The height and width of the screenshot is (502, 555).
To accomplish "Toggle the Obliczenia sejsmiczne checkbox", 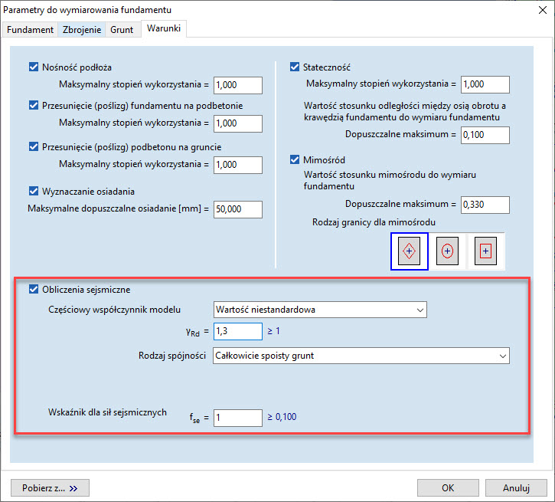I will [34, 290].
